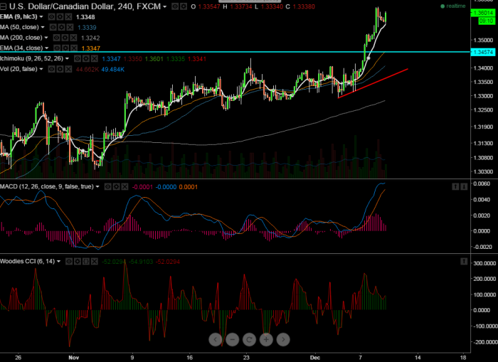Remove the MA (50, close) indicator
This screenshot has height=362, width=498.
tap(70, 27)
